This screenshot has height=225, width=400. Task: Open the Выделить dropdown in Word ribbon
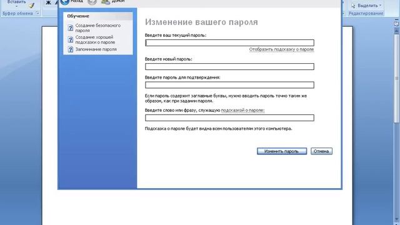pyautogui.click(x=366, y=6)
